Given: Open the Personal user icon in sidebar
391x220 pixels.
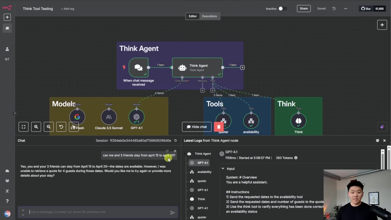Looking at the screenshot, I should (7, 49).
